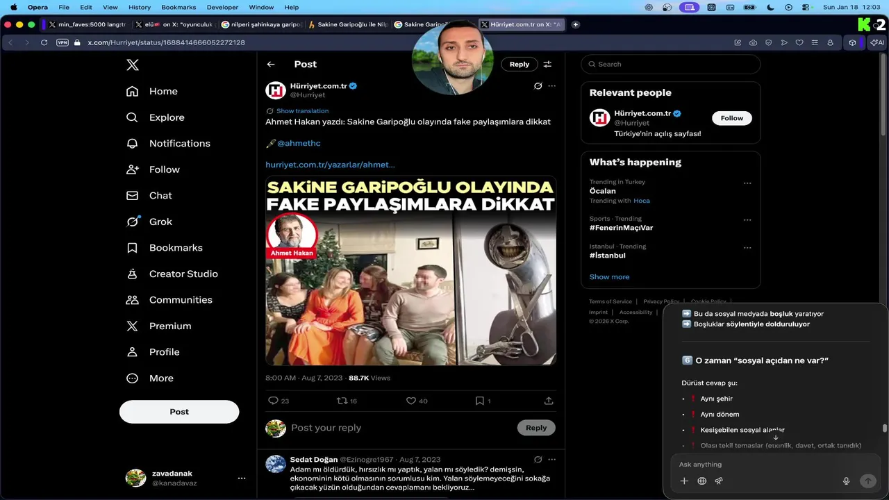The height and width of the screenshot is (500, 889).
Task: Open more options for Öcalan trend
Action: click(747, 183)
